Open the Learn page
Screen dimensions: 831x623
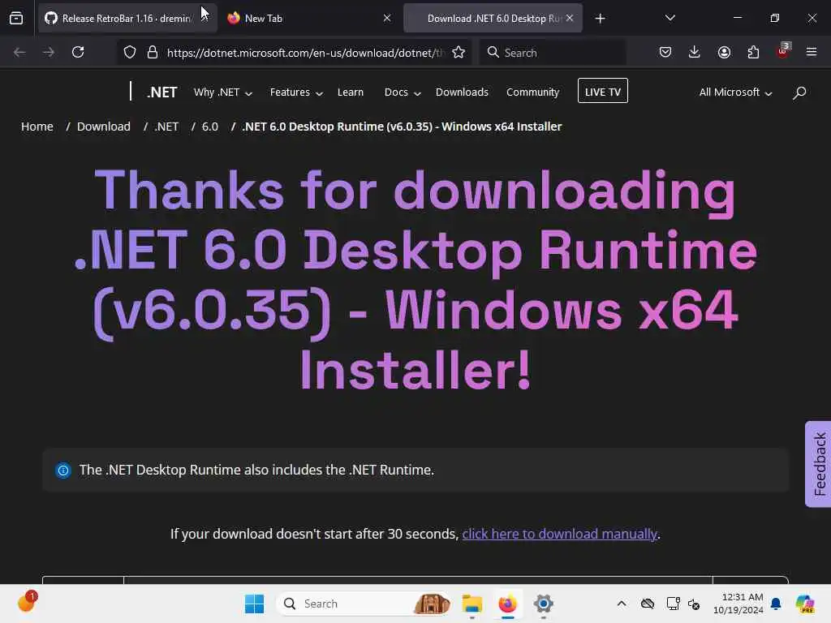[x=351, y=92]
